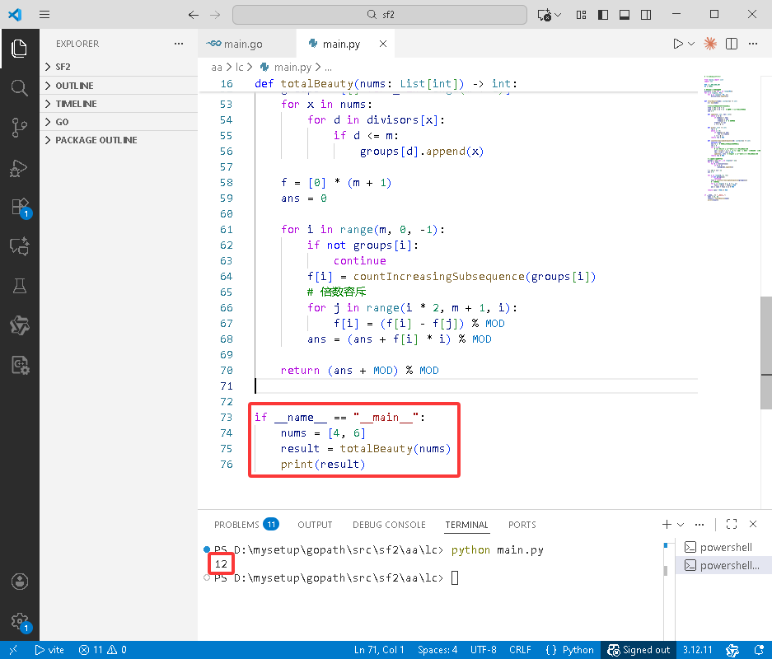Click the code minimap preview

[731, 138]
